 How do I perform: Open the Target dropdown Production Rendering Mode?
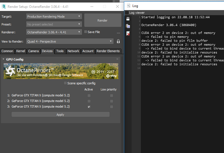pyautogui.click(x=54, y=17)
